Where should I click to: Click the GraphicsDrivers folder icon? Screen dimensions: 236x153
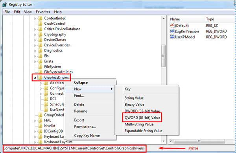pos(40,77)
